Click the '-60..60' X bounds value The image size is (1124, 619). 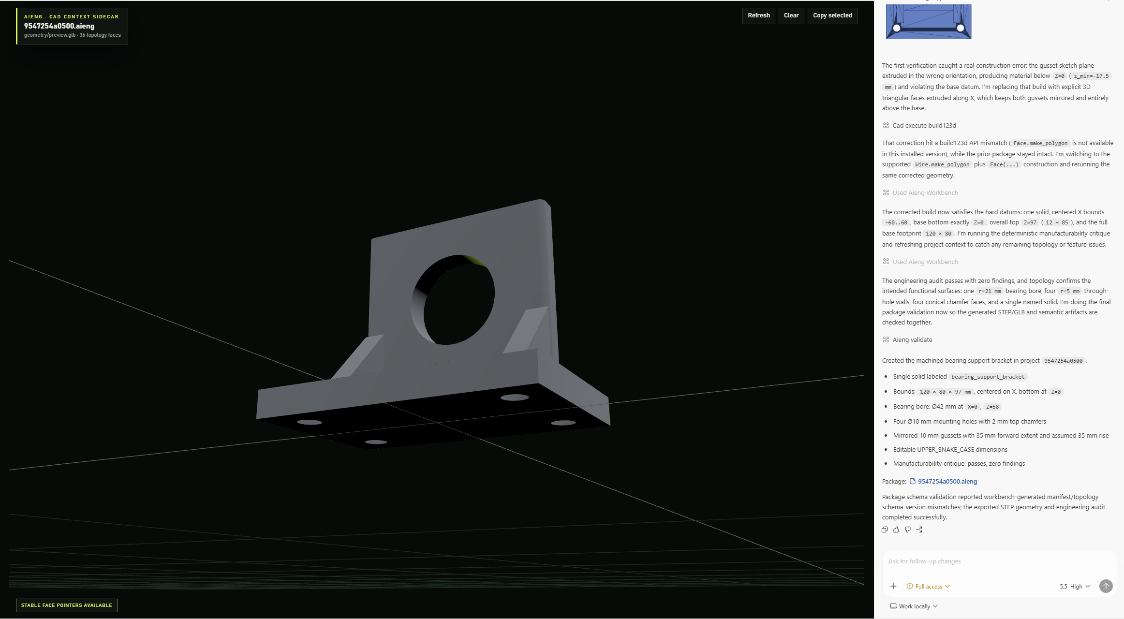(896, 222)
